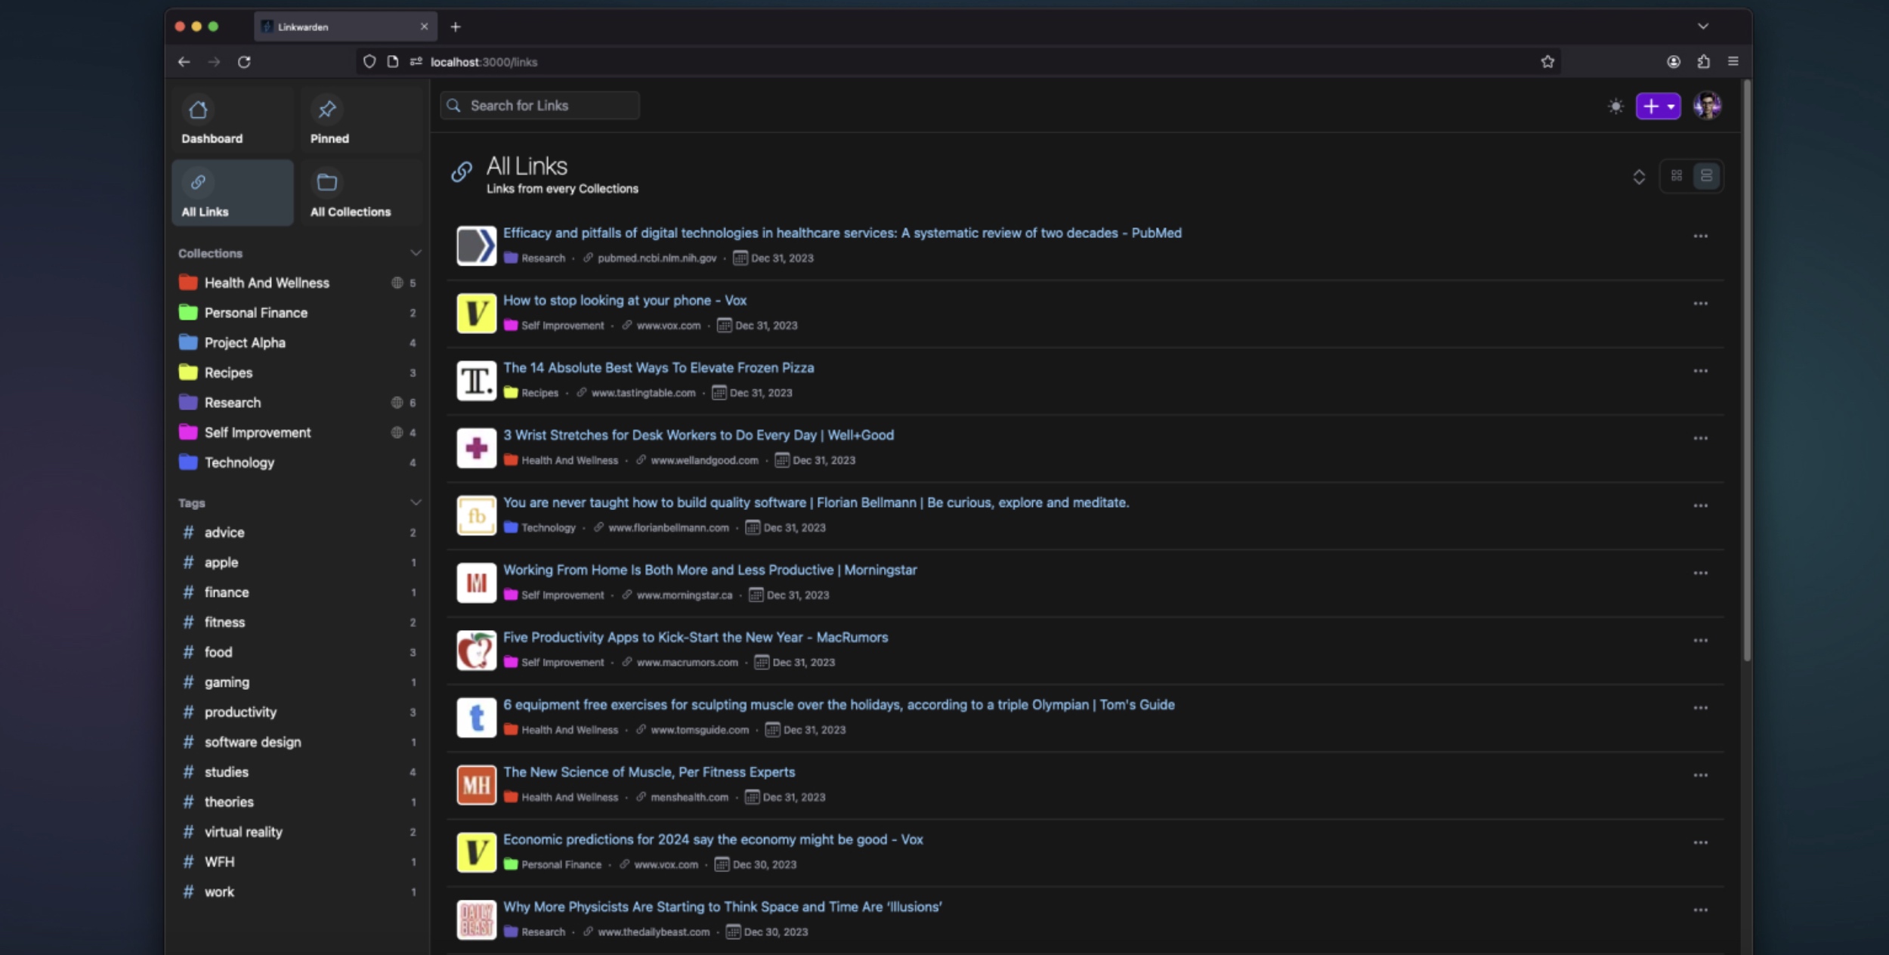The width and height of the screenshot is (1889, 955).
Task: Open the All Collections folder icon
Action: coord(326,182)
